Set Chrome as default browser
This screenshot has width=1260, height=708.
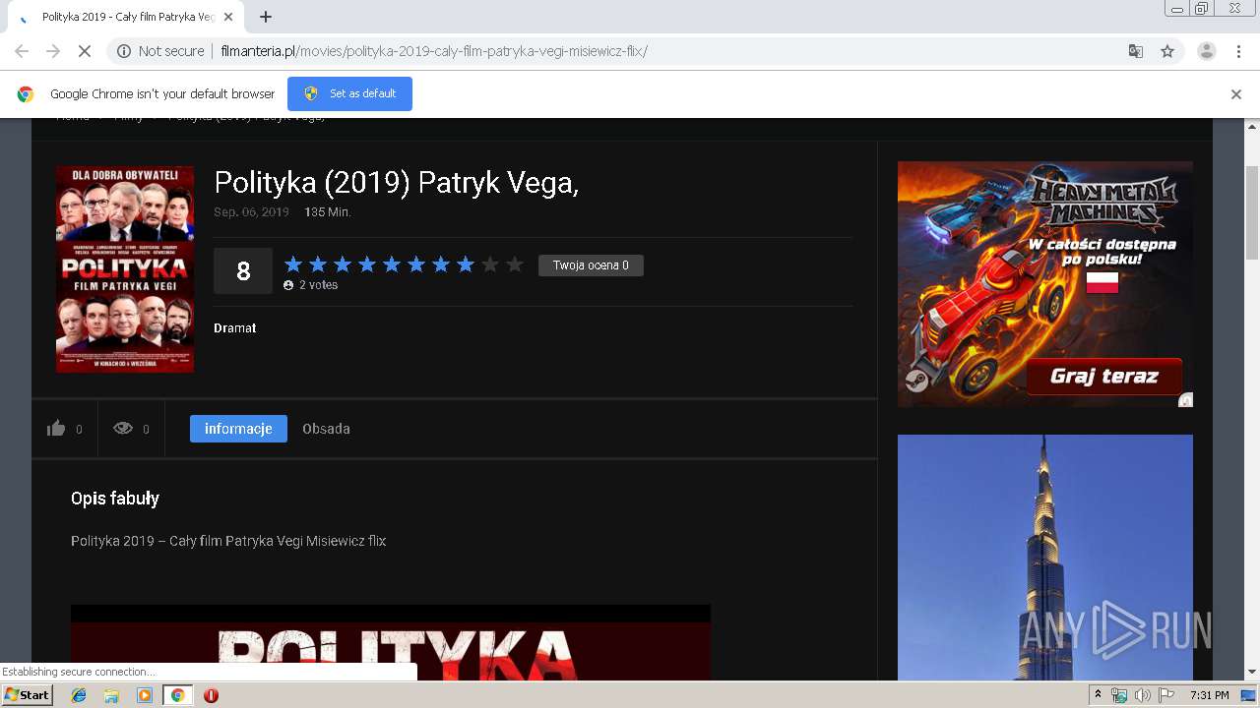(x=349, y=93)
